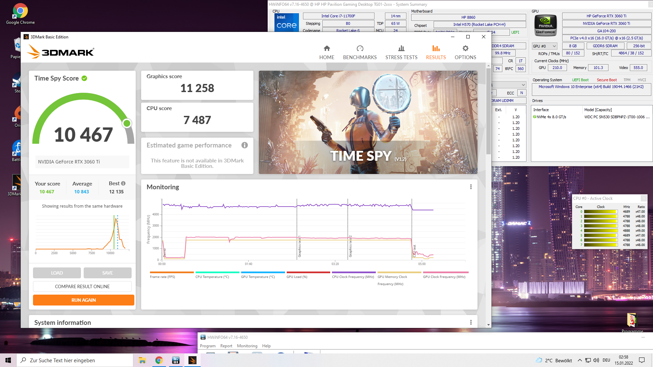Click the 3DMark icon in the taskbar

192,360
